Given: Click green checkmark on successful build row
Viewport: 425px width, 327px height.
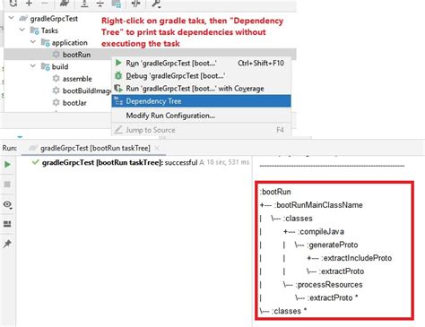Looking at the screenshot, I should point(36,162).
